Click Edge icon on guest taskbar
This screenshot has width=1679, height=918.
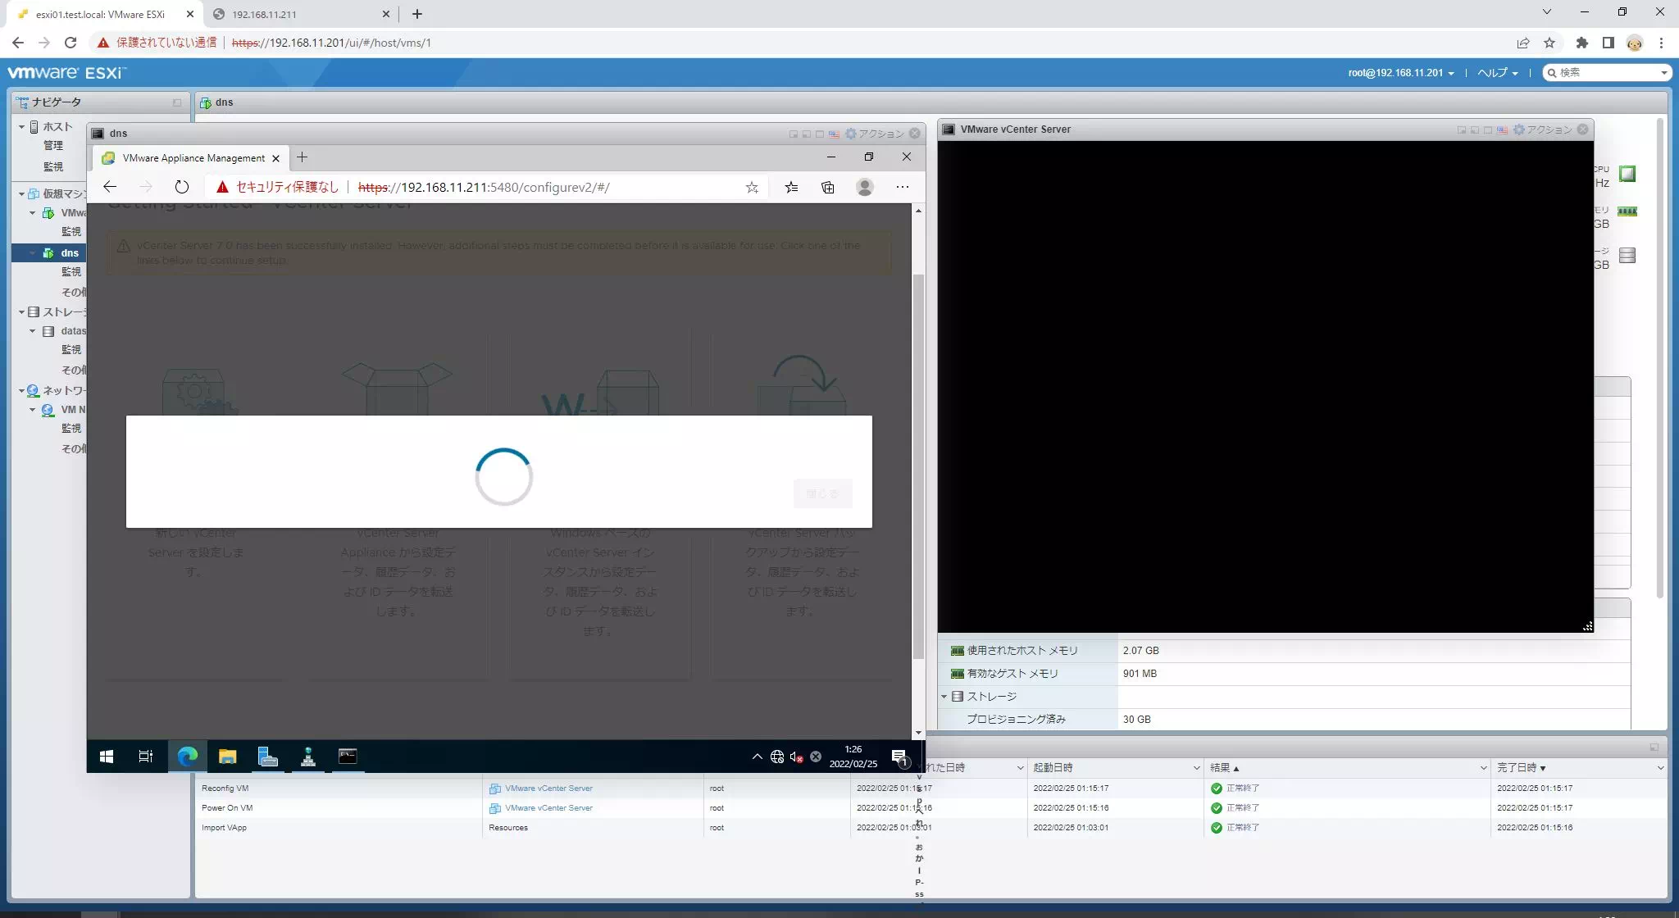(x=187, y=757)
